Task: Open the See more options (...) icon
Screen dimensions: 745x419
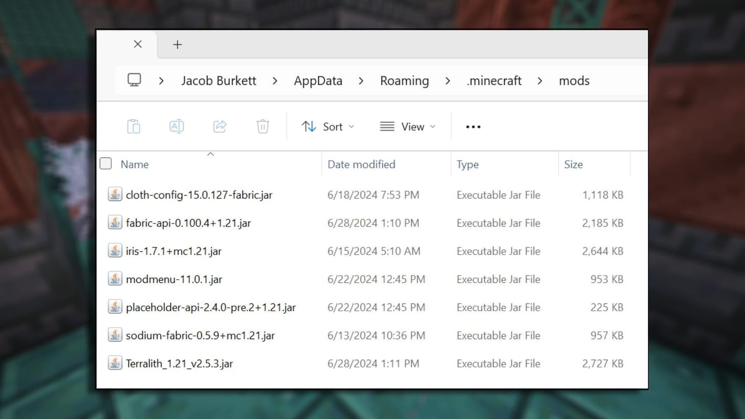Action: coord(473,126)
